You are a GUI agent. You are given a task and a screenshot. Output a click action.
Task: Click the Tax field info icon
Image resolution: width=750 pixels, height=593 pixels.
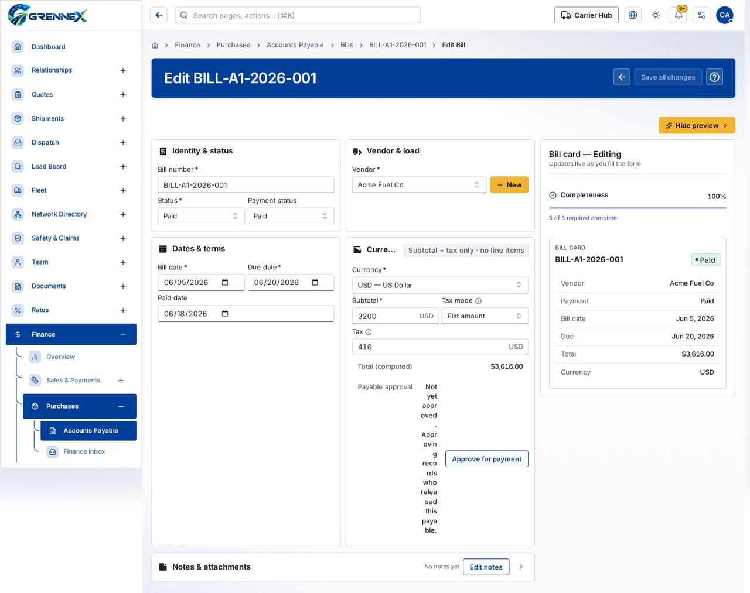tap(369, 332)
